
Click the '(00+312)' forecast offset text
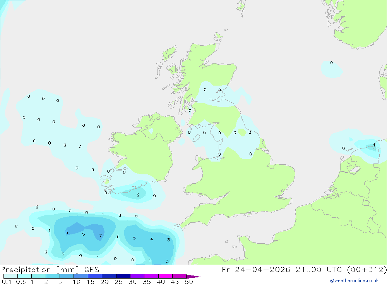367,270
